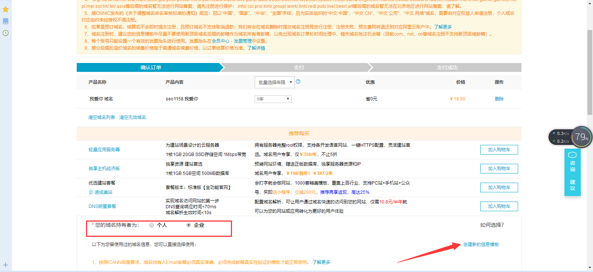The width and height of the screenshot is (593, 272).
Task: Click the 推荐再享返现 link
Action: [x=334, y=192]
